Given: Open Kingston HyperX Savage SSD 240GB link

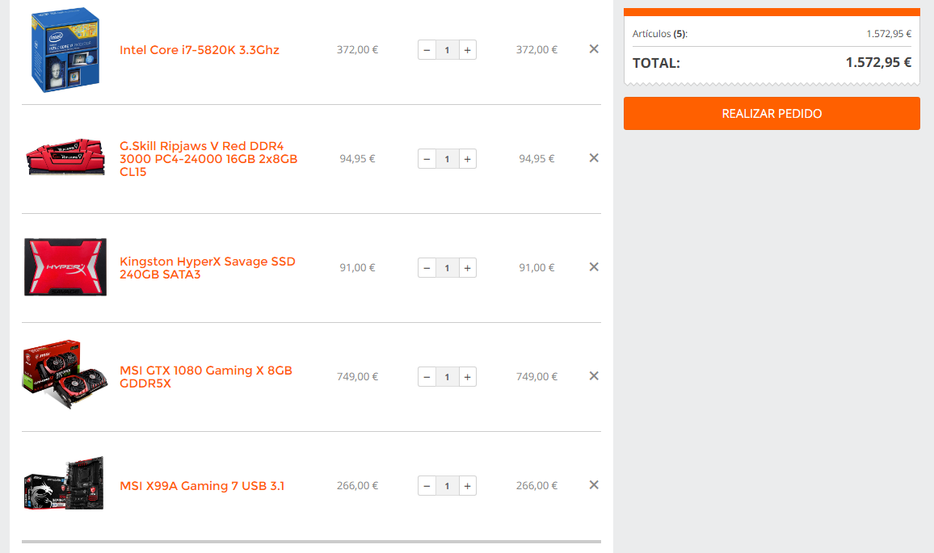Looking at the screenshot, I should point(208,268).
